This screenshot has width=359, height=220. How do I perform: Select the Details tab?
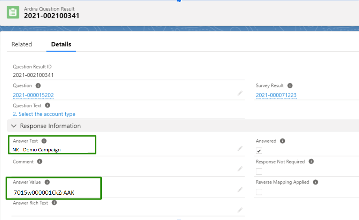click(61, 44)
